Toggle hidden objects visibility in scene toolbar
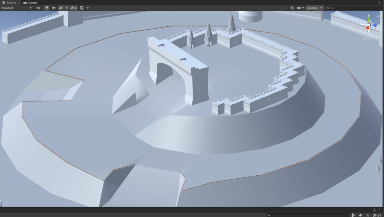The width and height of the screenshot is (384, 217). click(73, 8)
